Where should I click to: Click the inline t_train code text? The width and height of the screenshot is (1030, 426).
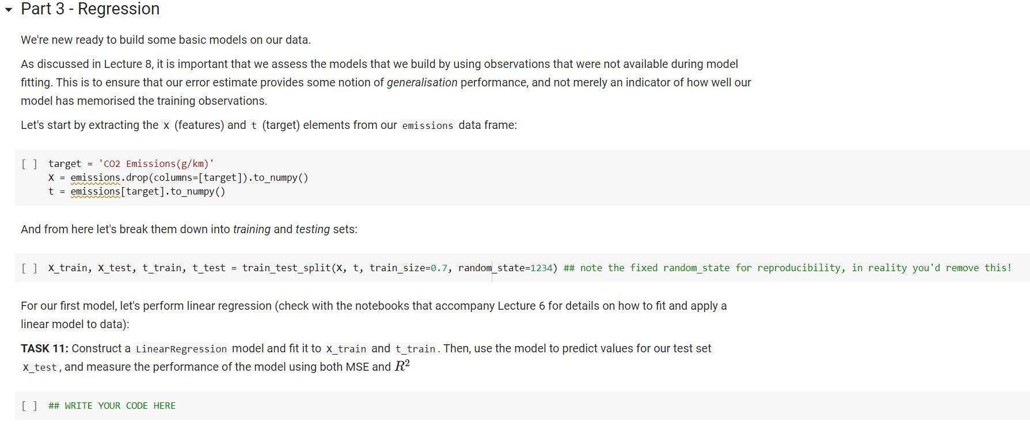tap(415, 349)
